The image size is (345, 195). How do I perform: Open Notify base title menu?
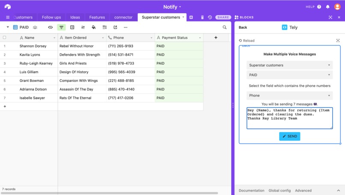pyautogui.click(x=172, y=7)
